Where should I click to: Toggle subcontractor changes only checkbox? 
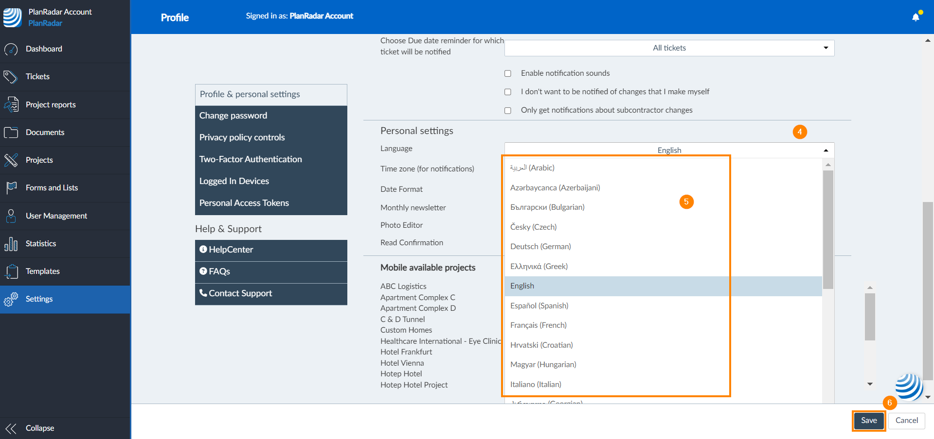[x=508, y=110]
